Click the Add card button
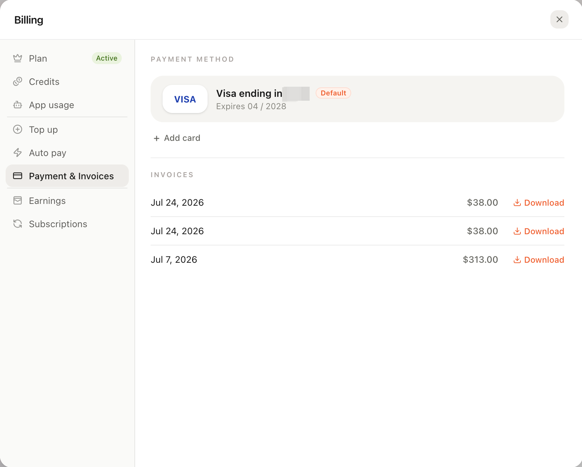The width and height of the screenshot is (582, 467). (177, 138)
